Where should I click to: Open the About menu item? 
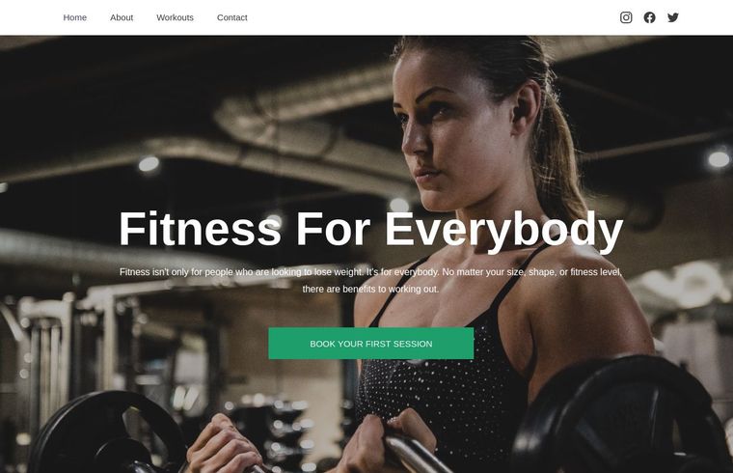click(122, 17)
